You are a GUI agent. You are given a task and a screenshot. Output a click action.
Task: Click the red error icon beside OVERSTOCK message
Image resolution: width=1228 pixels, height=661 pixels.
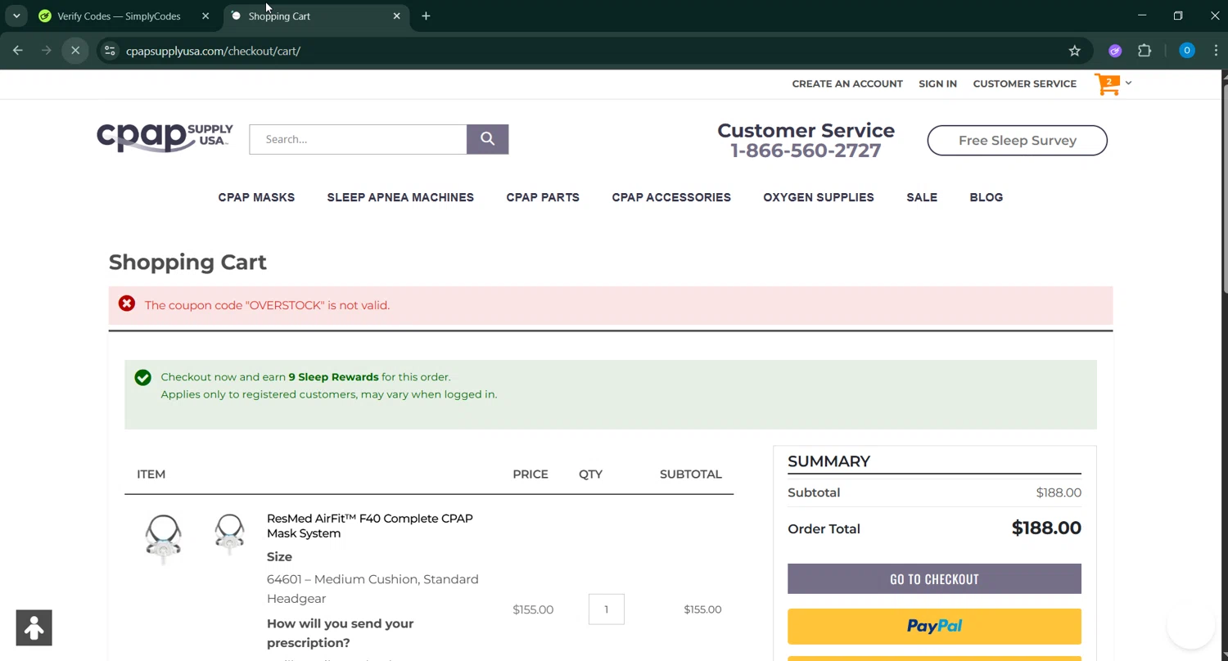[126, 304]
